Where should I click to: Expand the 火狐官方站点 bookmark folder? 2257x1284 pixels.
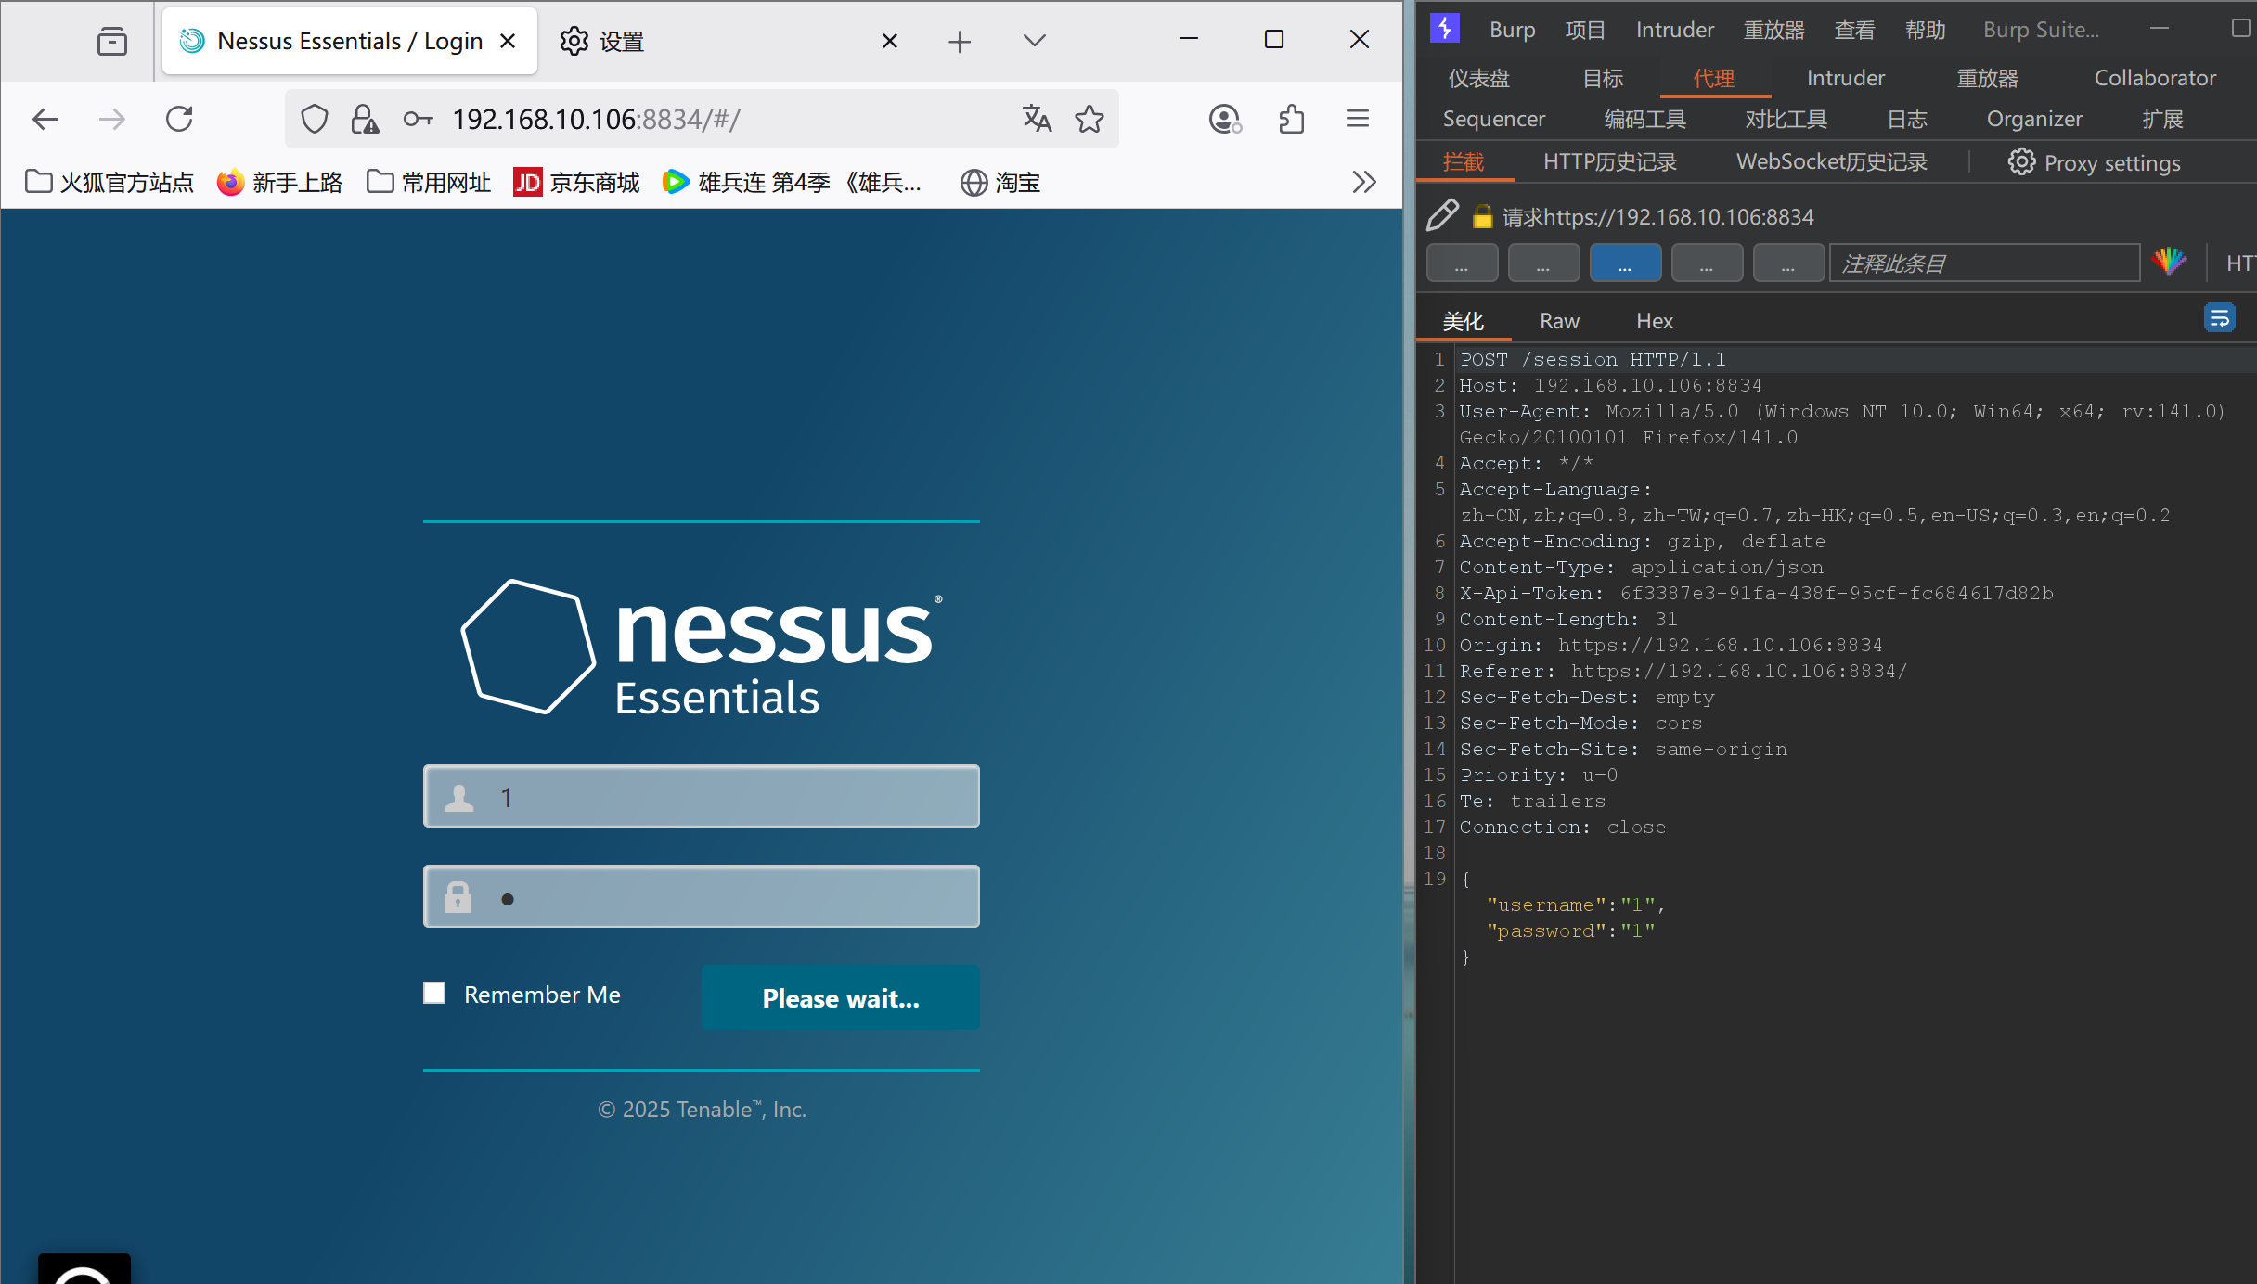click(x=110, y=182)
